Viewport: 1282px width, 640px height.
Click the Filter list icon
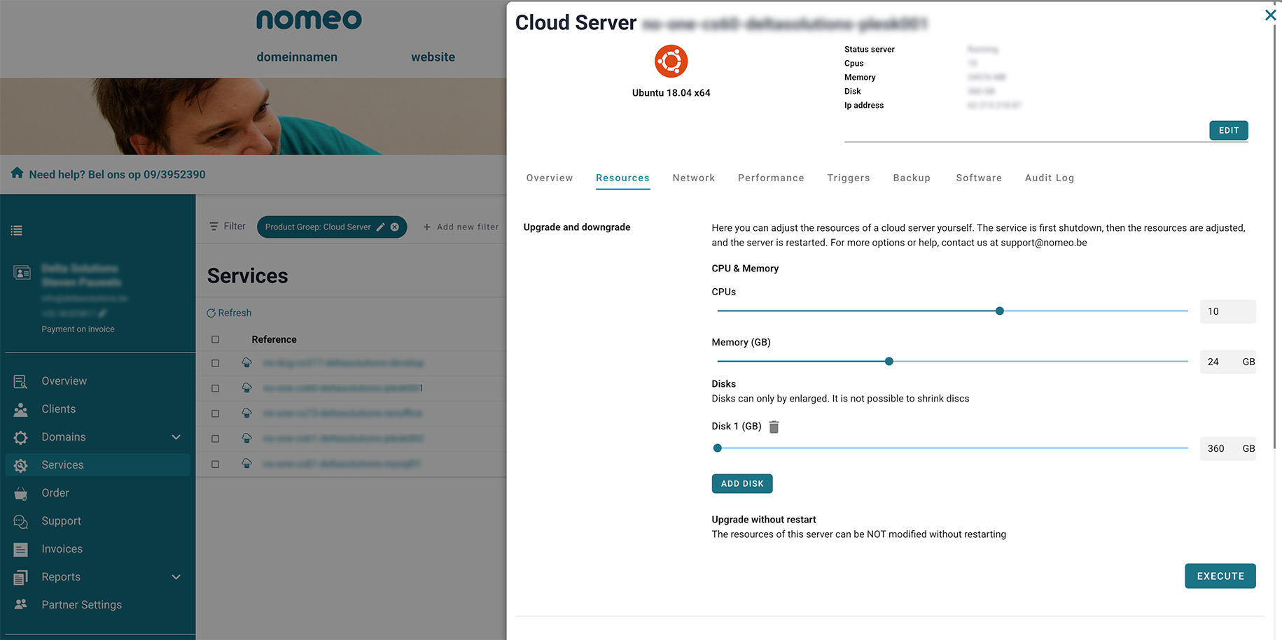point(214,227)
